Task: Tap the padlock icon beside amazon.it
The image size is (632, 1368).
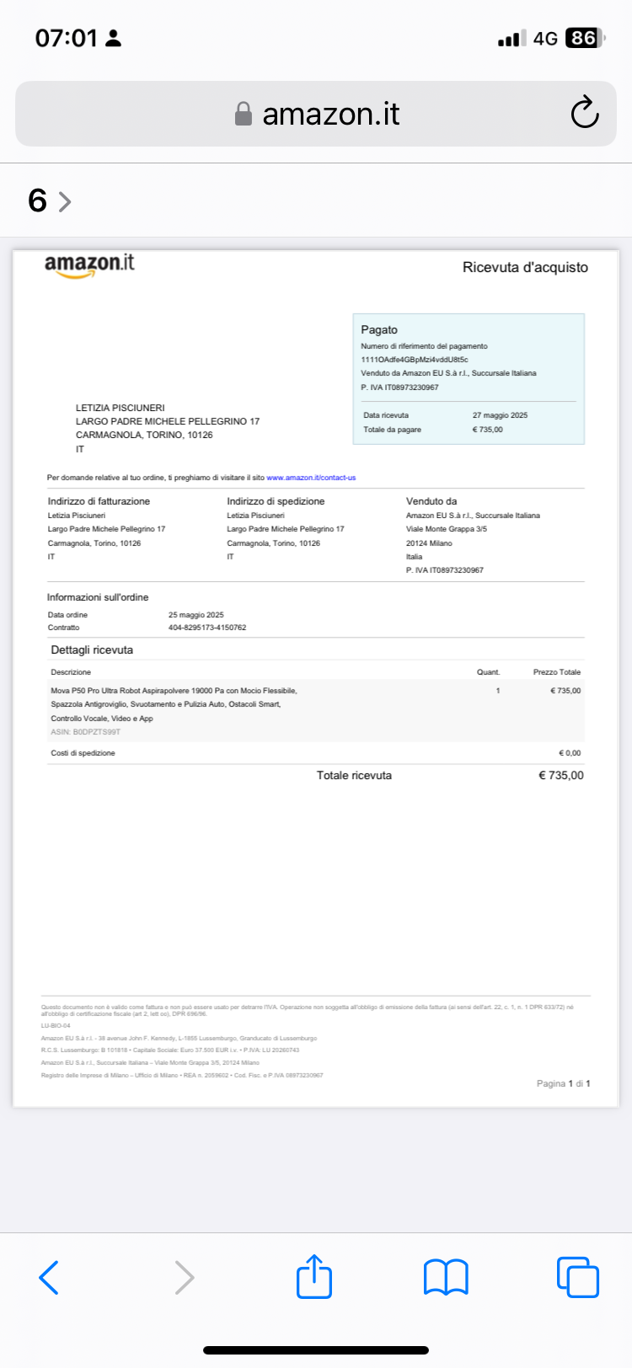Action: (x=243, y=114)
